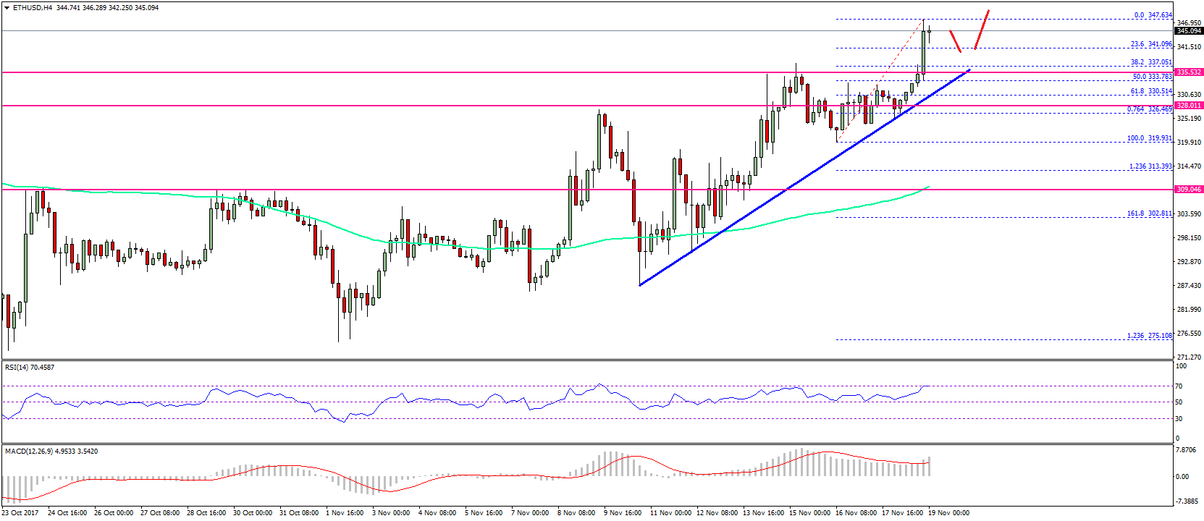Click Fibonacci label 50.0 333.783
The image size is (1204, 521).
click(x=1153, y=77)
